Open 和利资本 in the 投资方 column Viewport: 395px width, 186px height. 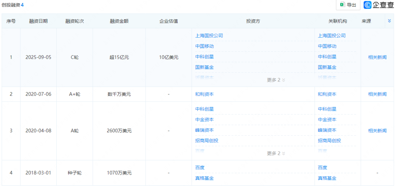(204, 94)
